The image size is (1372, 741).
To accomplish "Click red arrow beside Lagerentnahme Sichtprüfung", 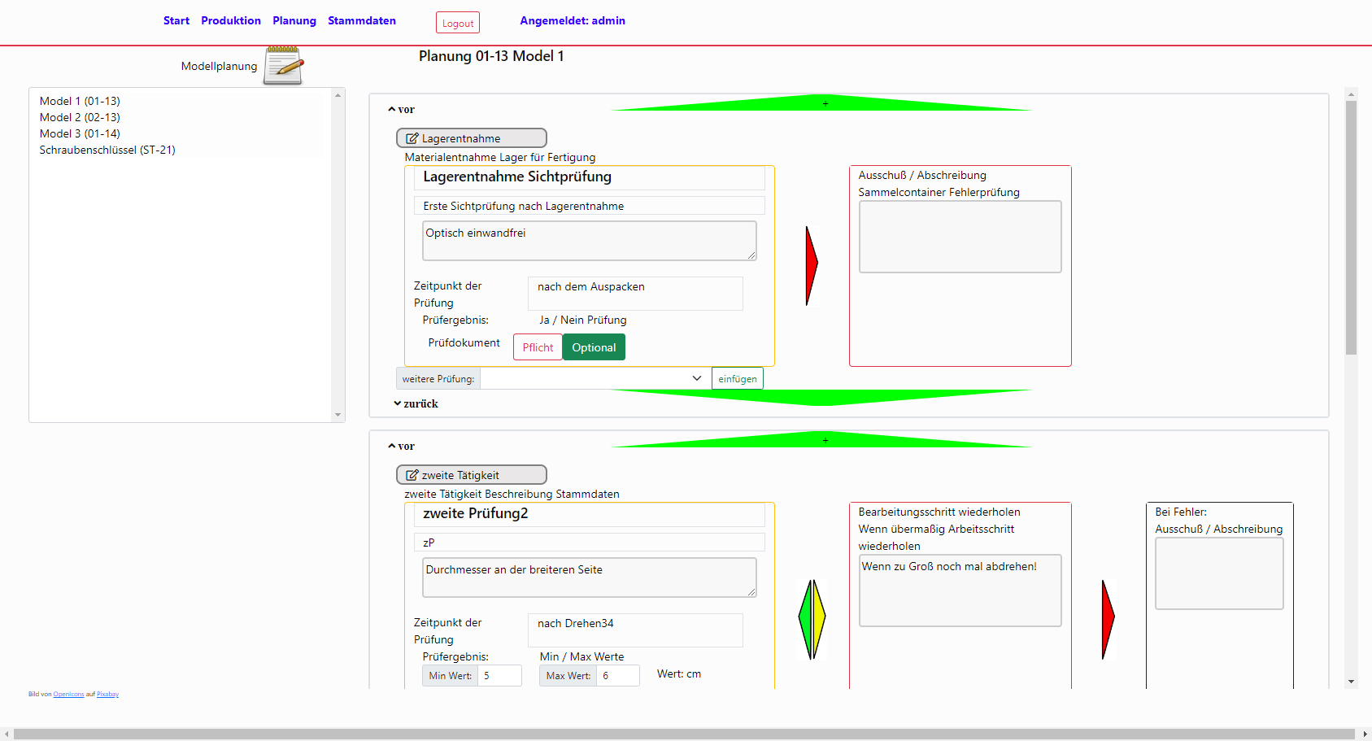I will tap(811, 266).
